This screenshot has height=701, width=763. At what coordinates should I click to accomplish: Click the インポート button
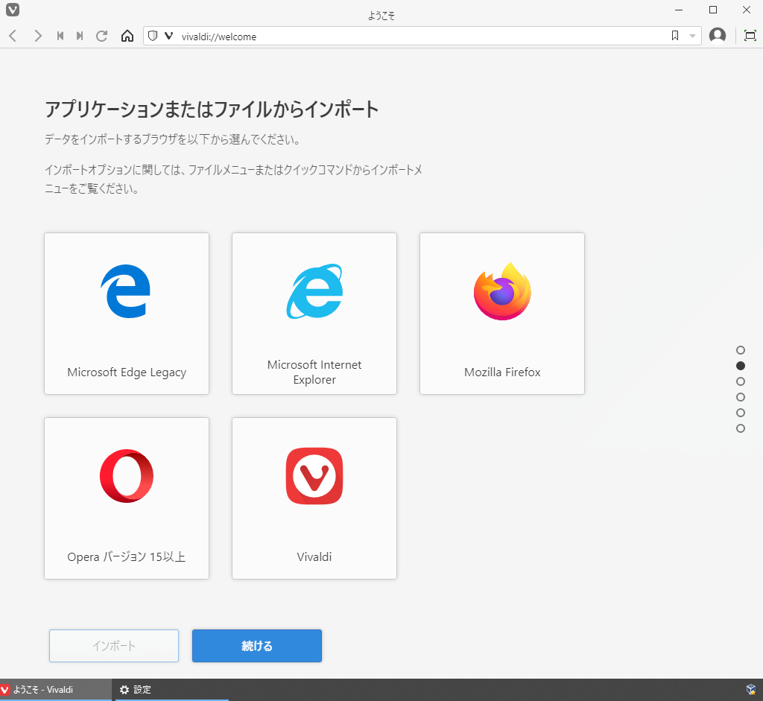tap(114, 646)
